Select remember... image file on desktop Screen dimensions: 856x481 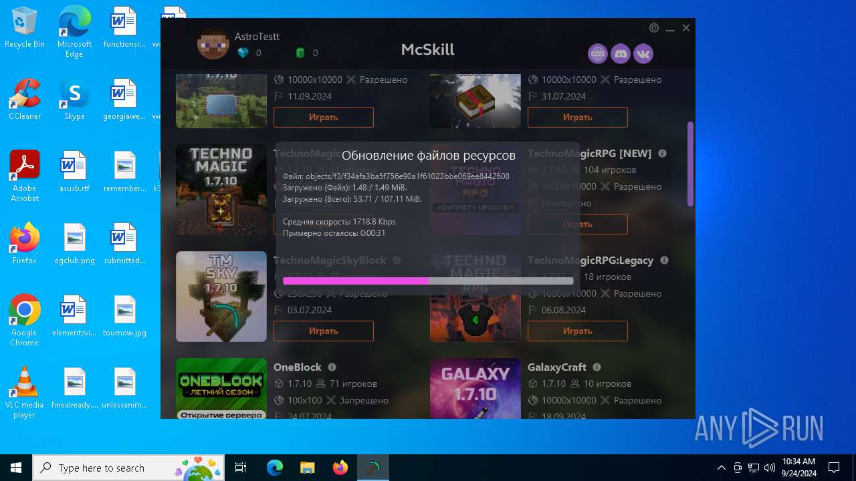click(124, 172)
